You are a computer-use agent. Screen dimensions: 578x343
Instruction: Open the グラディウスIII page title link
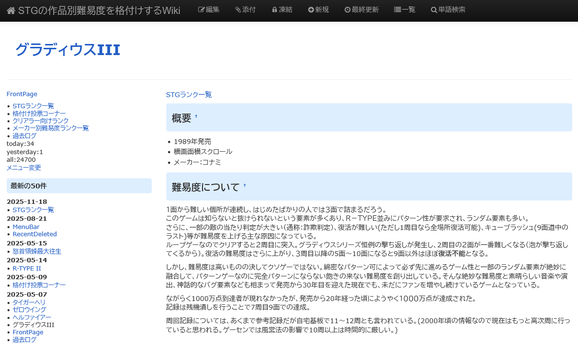68,50
